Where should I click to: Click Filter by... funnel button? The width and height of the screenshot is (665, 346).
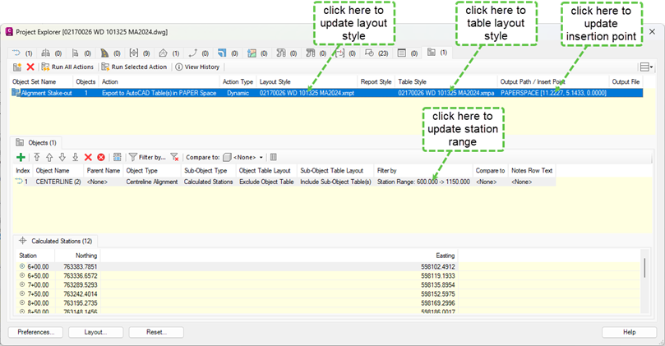pos(147,157)
